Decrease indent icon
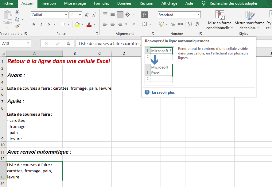Image resolution: width=272 pixels, height=187 pixels. pos(128,24)
